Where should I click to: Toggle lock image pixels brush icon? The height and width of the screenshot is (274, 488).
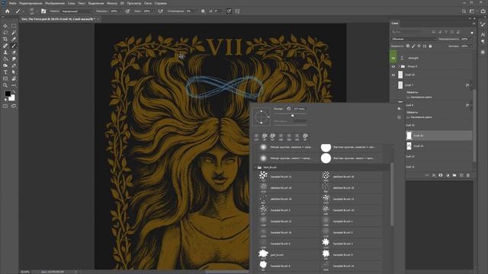(x=413, y=46)
